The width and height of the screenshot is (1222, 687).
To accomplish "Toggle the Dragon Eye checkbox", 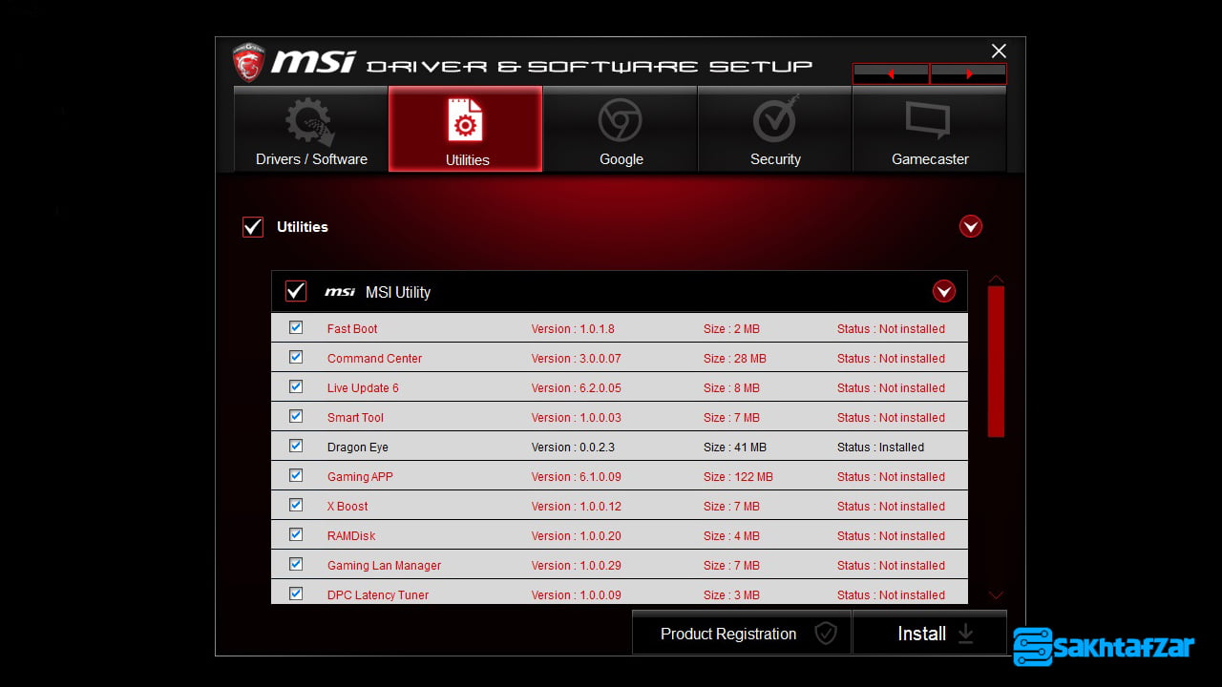I will coord(296,446).
